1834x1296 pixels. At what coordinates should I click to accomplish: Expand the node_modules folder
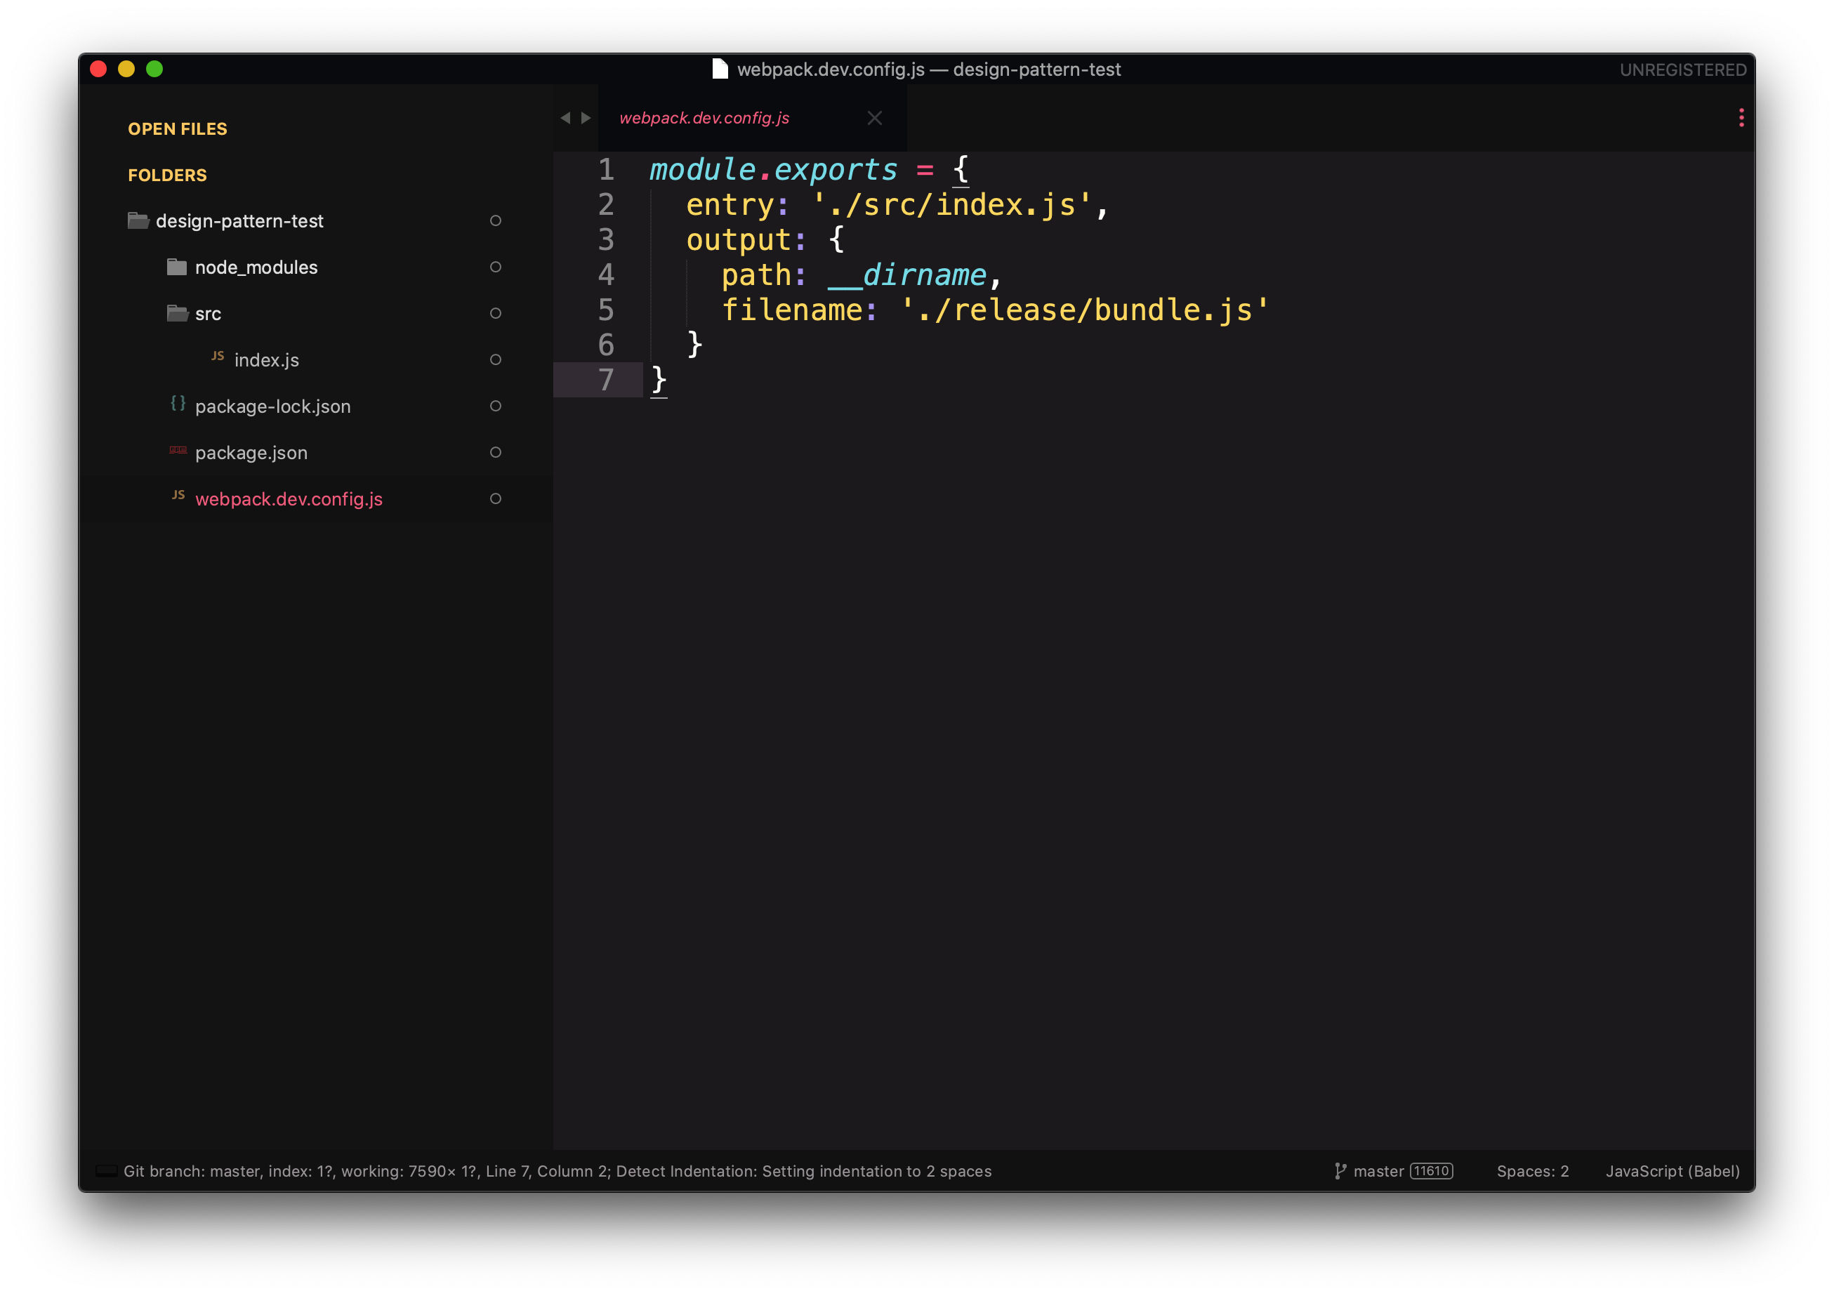(x=256, y=267)
